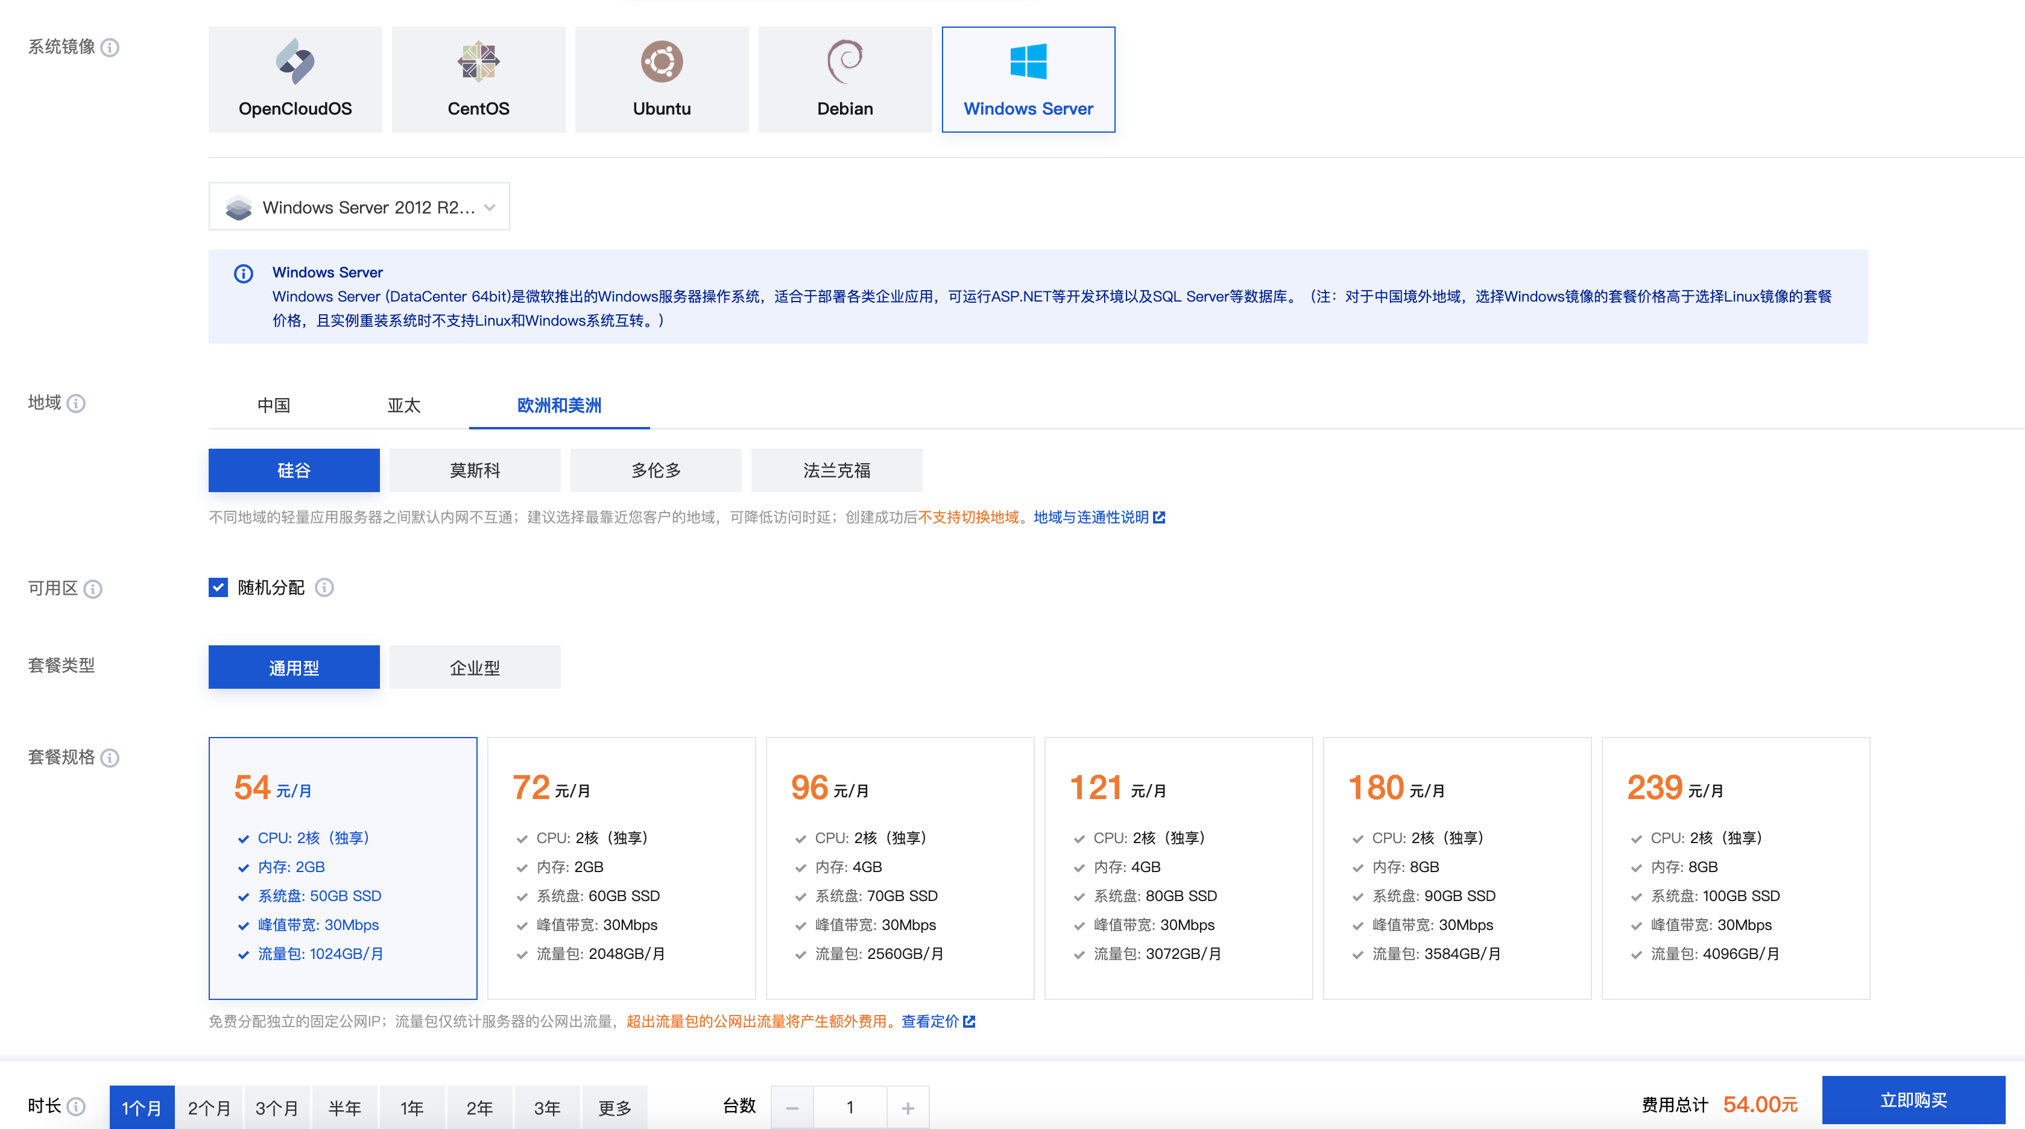Click the 流量包: 3584GB/月 text
Viewport: 2025px width, 1129px height.
tap(1435, 953)
